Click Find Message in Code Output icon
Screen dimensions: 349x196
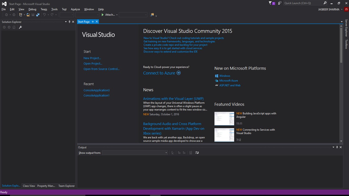172,153
